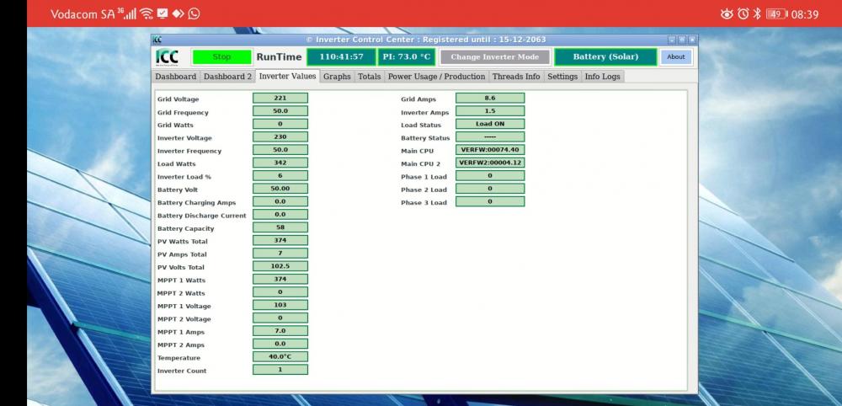Click the Battery Discharge Current value

coord(280,214)
